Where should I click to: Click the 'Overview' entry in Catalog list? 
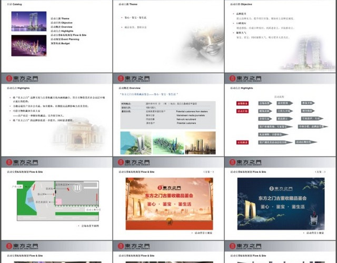tap(62, 27)
